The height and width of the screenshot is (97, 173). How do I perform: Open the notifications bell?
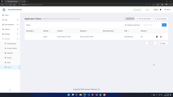[161, 10]
